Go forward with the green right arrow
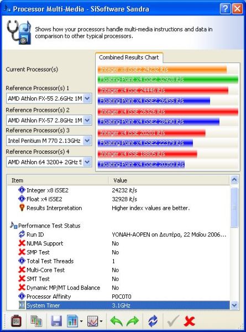The image size is (246, 332). point(133,321)
